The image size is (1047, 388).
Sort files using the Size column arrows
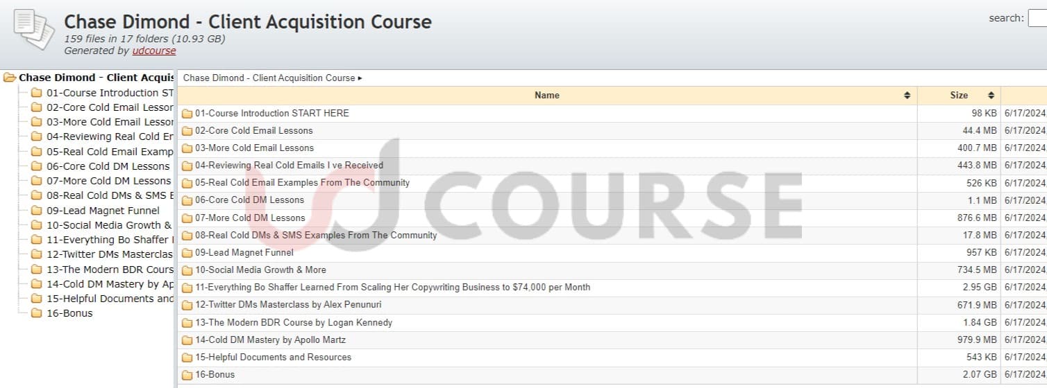coord(991,96)
